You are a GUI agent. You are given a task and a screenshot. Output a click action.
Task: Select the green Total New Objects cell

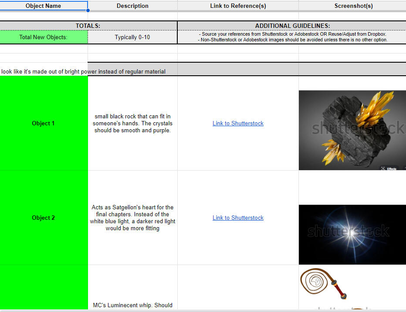tap(44, 37)
